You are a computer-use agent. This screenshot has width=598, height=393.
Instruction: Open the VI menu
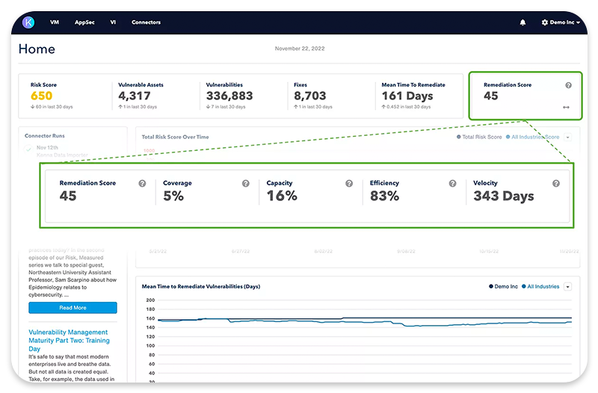click(113, 22)
